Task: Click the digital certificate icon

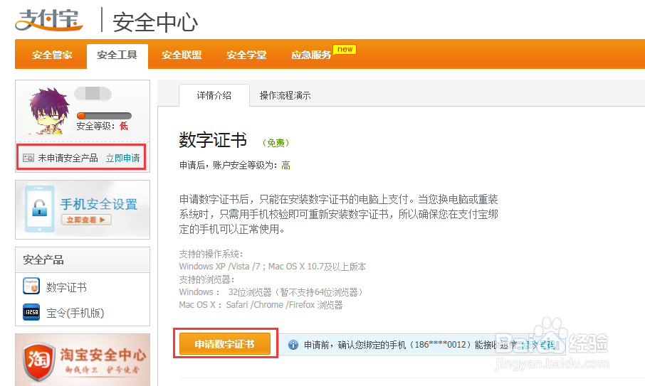Action: click(31, 286)
